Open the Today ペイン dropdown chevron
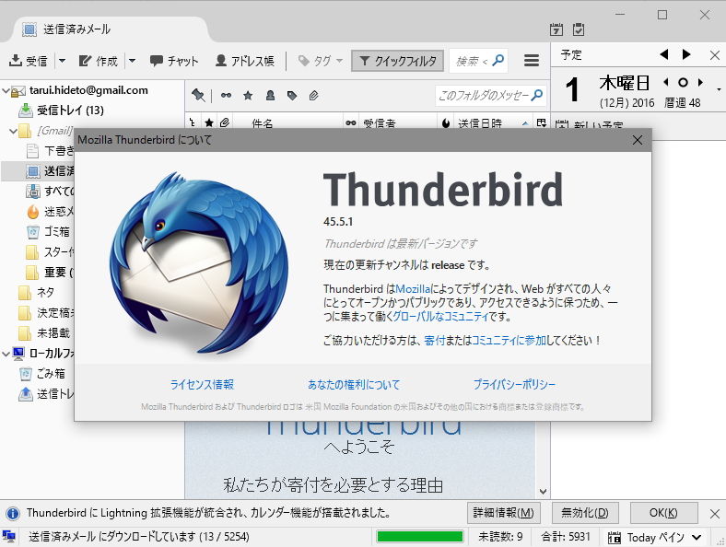 [697, 537]
